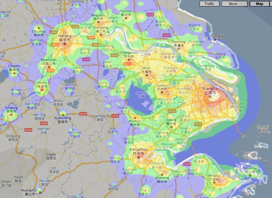Image resolution: width=272 pixels, height=198 pixels.
Task: Select the Nantong city marker dot
Action: coord(179,49)
